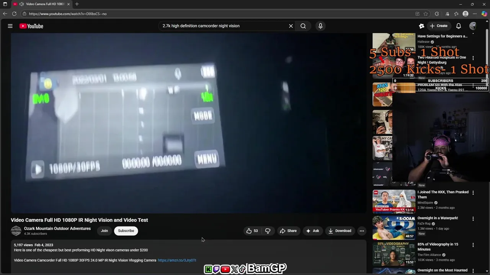Click the 5,197 views date line

coord(33,245)
